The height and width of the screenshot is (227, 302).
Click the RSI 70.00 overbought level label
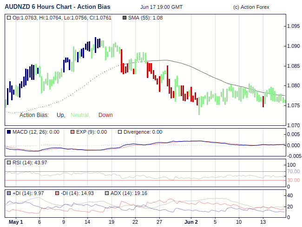293,172
